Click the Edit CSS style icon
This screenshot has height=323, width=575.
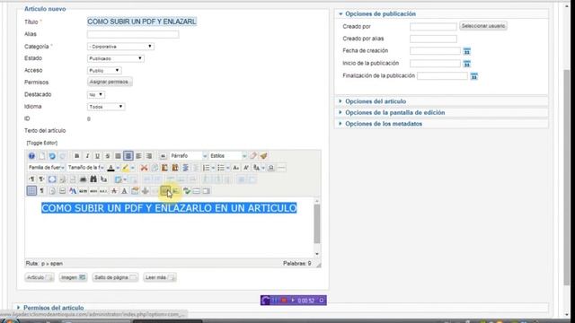click(73, 191)
